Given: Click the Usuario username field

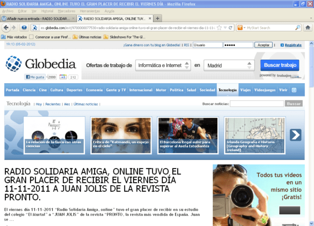Looking at the screenshot, I should click(206, 45).
